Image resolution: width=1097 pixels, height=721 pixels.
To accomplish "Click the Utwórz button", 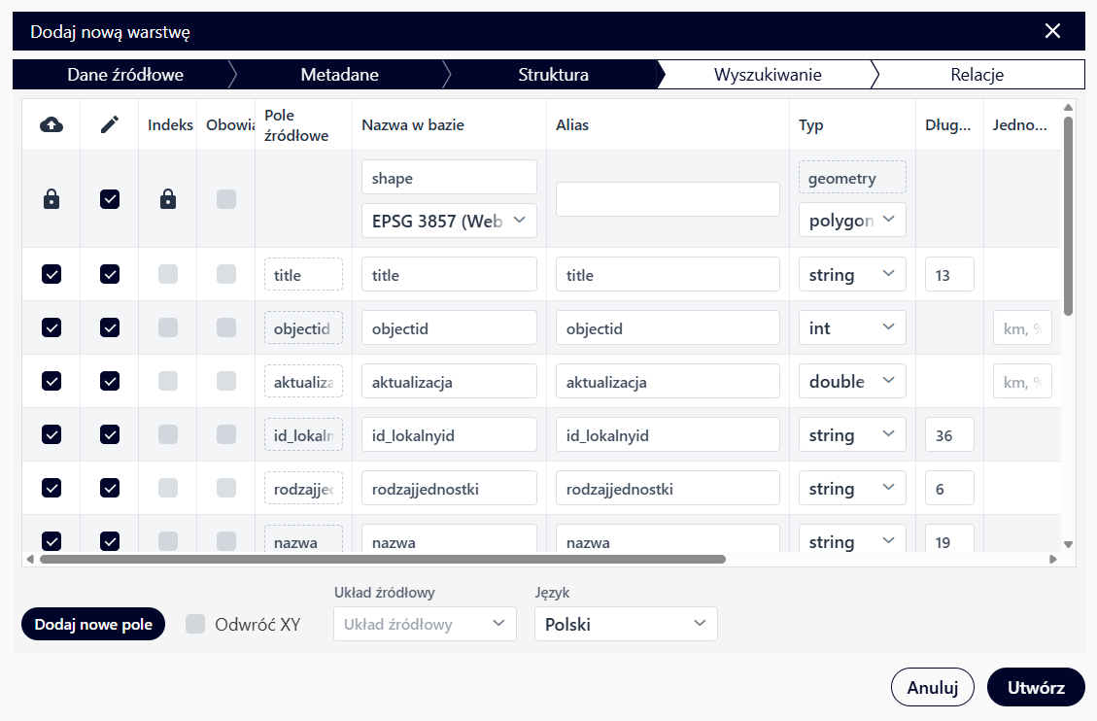I will 1036,687.
